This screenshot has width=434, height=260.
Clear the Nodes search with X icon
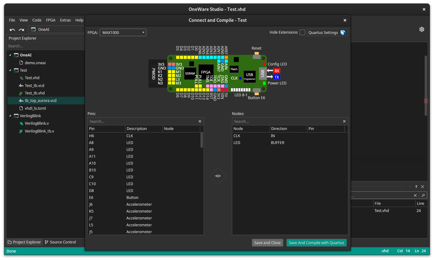pos(344,121)
